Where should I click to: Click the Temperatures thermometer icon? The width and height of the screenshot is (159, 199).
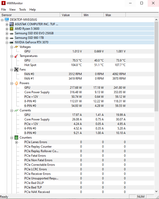[x=16, y=56]
